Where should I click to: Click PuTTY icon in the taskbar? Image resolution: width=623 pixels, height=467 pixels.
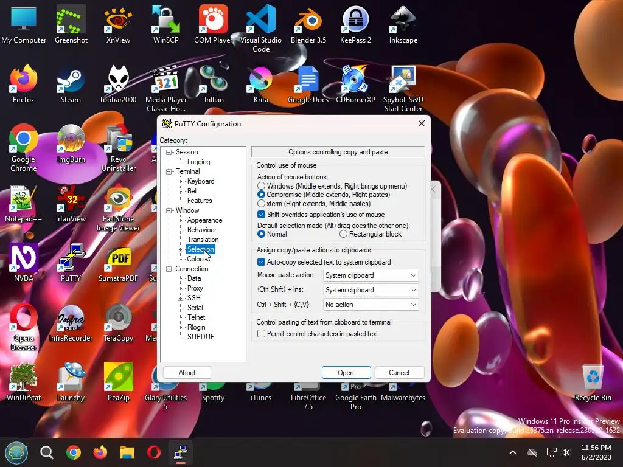[x=180, y=452]
